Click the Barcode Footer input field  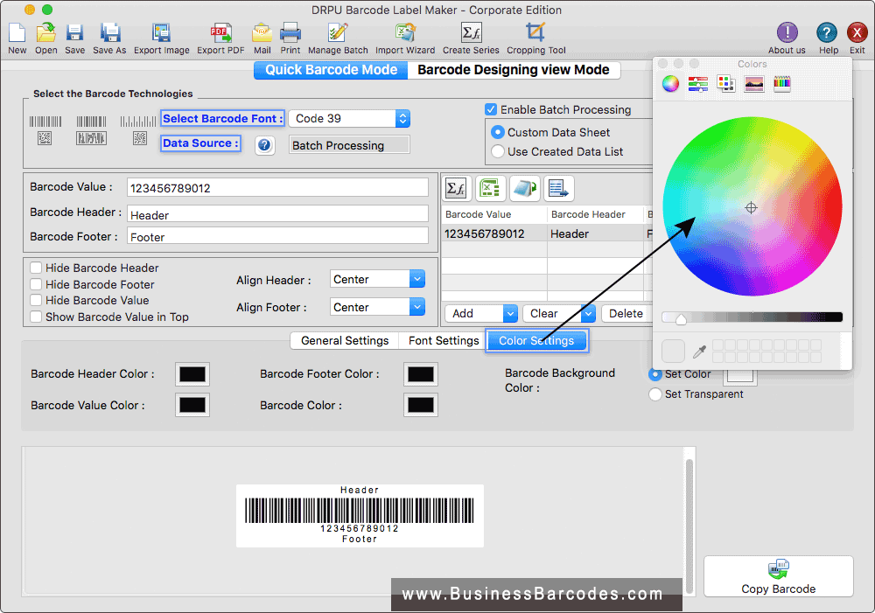point(277,236)
